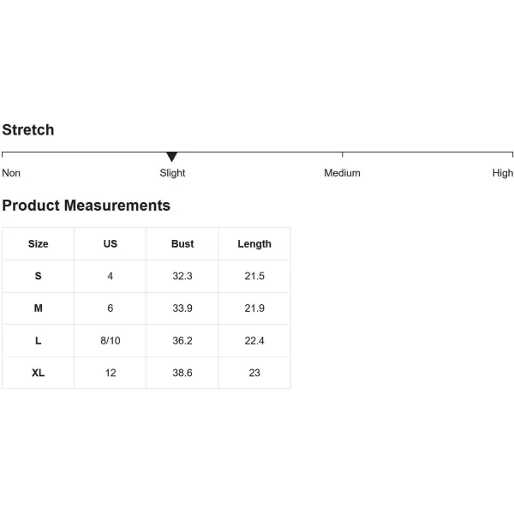The height and width of the screenshot is (514, 514).
Task: Click the Medium tick on stretch scale
Action: (342, 155)
